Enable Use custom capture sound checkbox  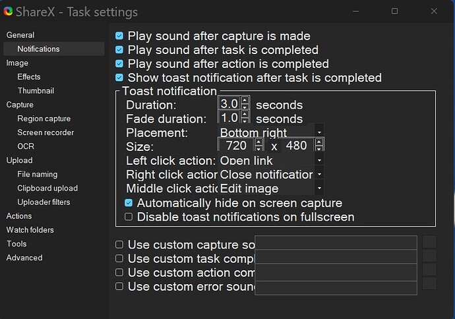coord(119,245)
